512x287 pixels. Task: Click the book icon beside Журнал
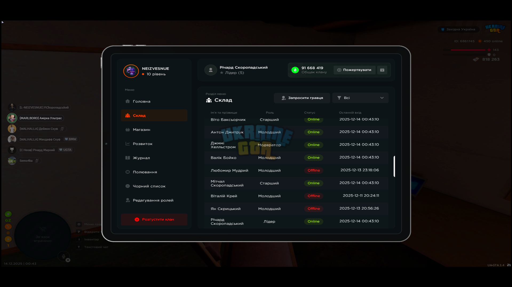click(128, 157)
